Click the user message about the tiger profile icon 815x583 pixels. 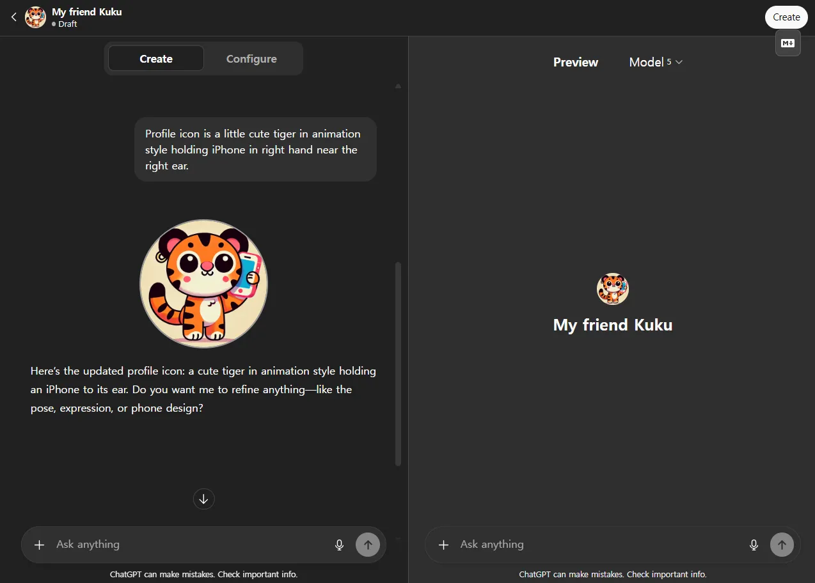pos(255,150)
